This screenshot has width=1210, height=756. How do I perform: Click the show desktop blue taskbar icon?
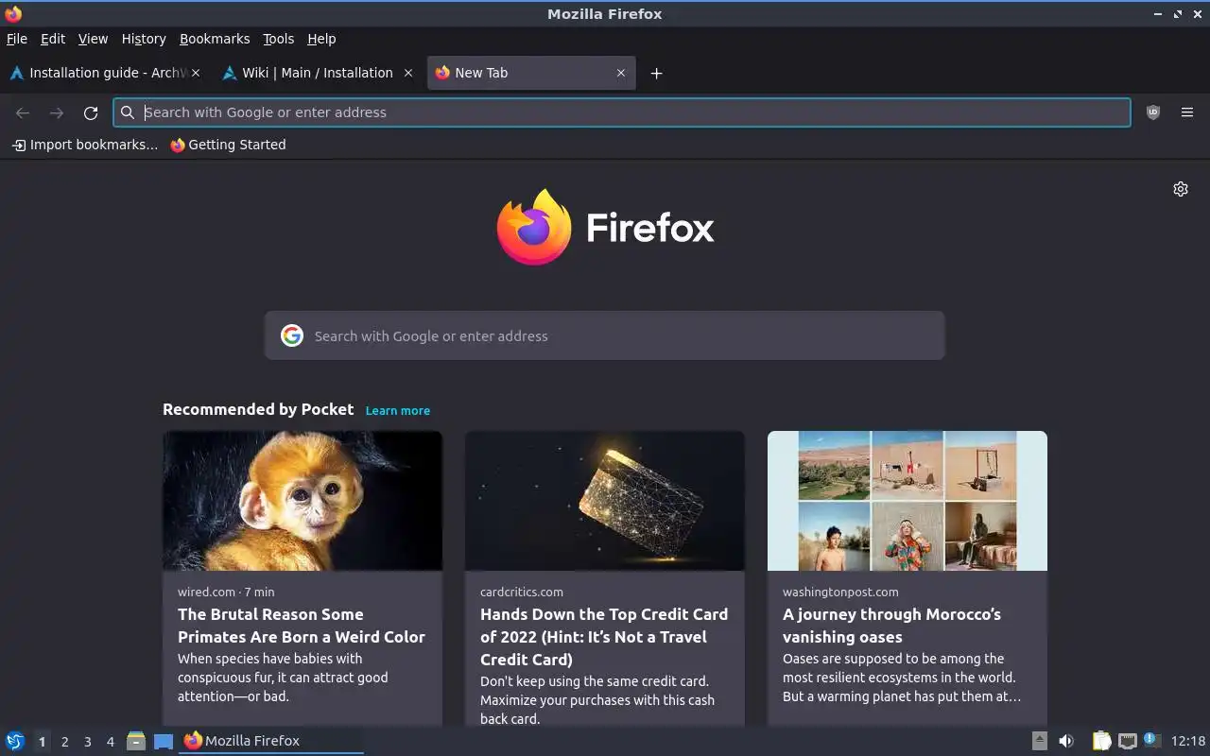(x=164, y=741)
